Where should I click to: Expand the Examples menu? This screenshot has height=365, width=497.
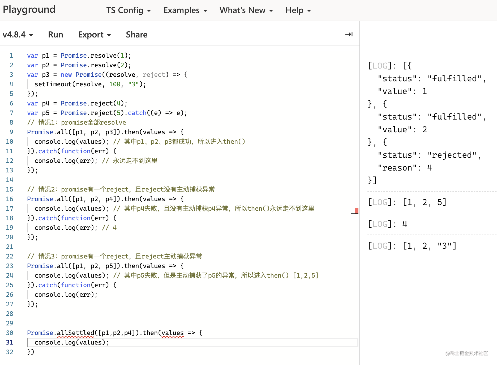click(x=185, y=10)
